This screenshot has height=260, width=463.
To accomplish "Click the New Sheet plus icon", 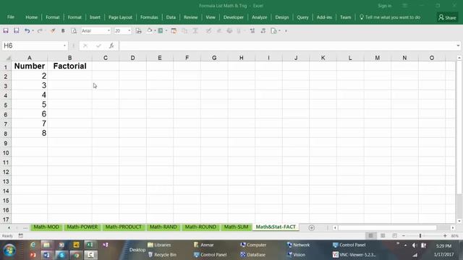I will (x=311, y=227).
